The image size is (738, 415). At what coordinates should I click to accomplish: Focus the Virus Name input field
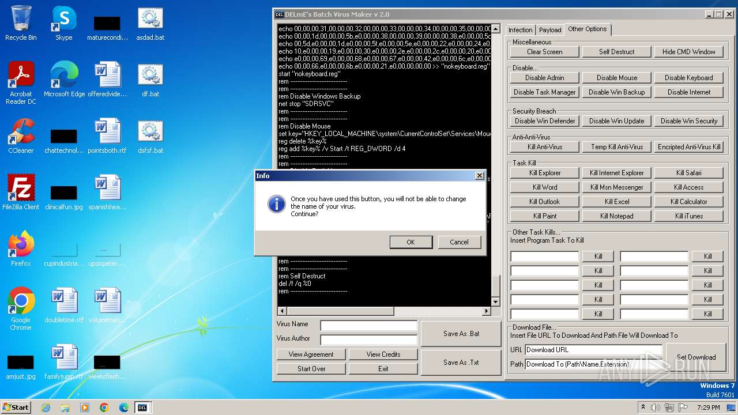point(368,326)
